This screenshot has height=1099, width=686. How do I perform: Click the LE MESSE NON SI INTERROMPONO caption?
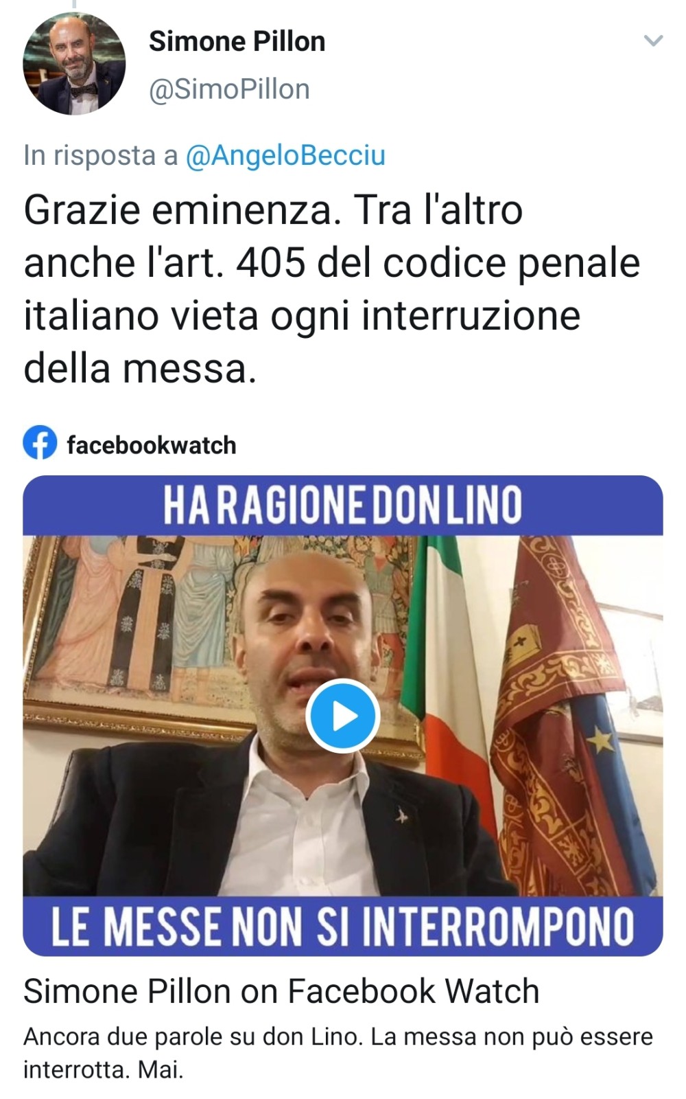[x=343, y=926]
